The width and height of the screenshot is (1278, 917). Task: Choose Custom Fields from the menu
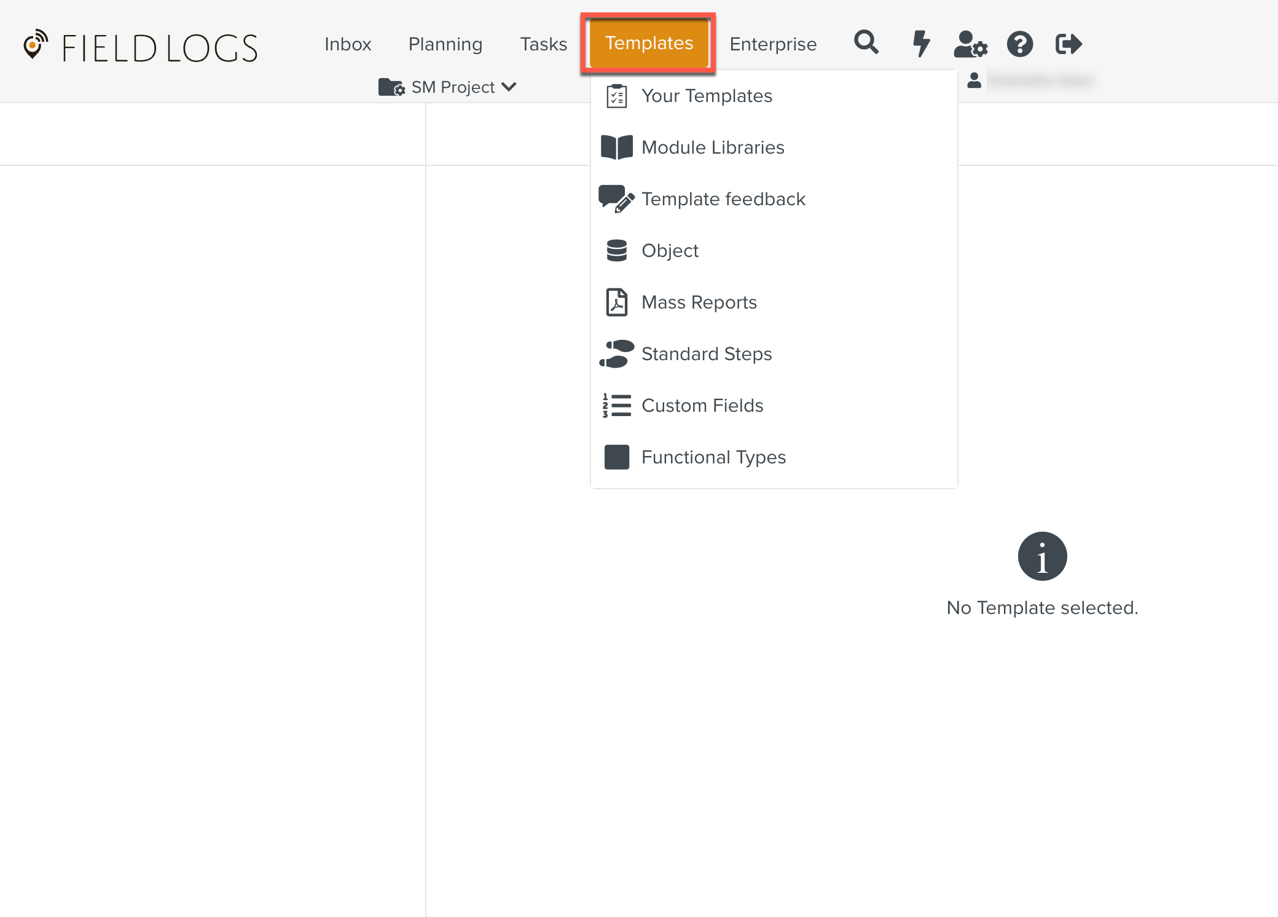click(702, 406)
